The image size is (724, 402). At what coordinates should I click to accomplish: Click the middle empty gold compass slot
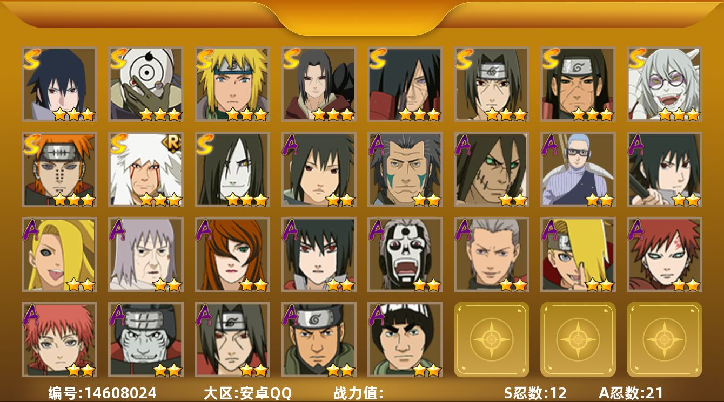(x=578, y=339)
